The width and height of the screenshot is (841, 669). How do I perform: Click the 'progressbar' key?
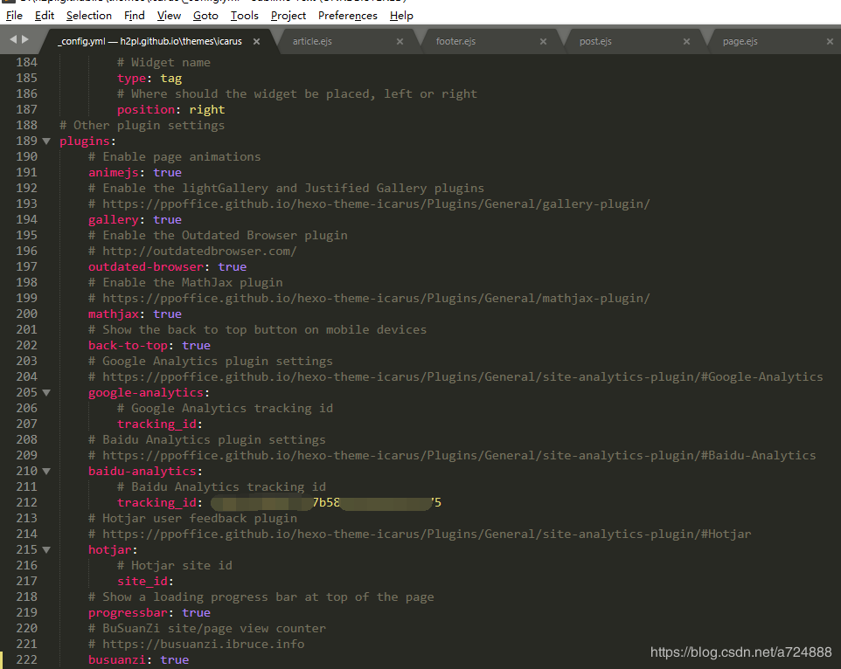(128, 612)
